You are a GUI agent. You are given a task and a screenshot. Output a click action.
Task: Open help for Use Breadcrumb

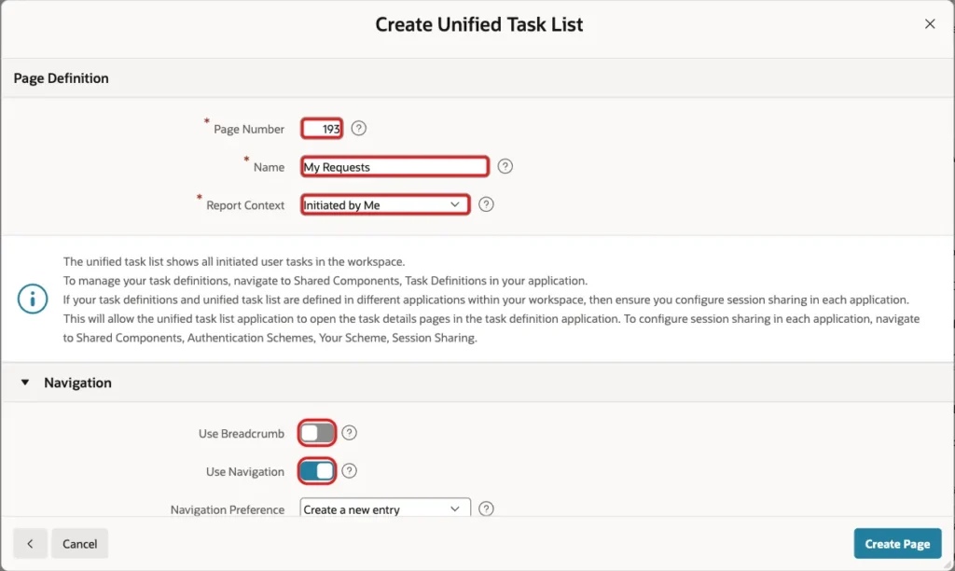(x=349, y=433)
